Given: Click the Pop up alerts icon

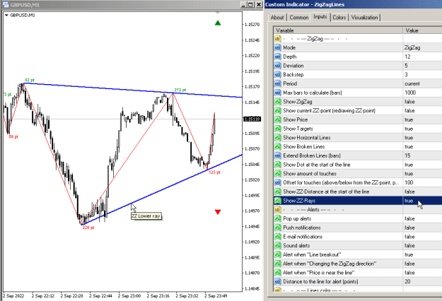Looking at the screenshot, I should [x=278, y=219].
